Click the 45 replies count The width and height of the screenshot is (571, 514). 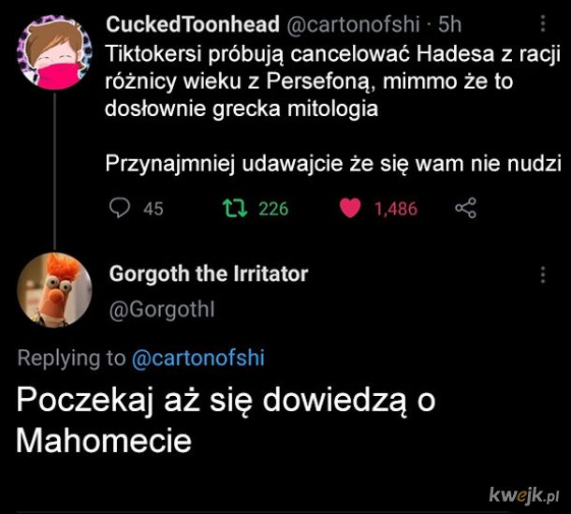tap(153, 210)
